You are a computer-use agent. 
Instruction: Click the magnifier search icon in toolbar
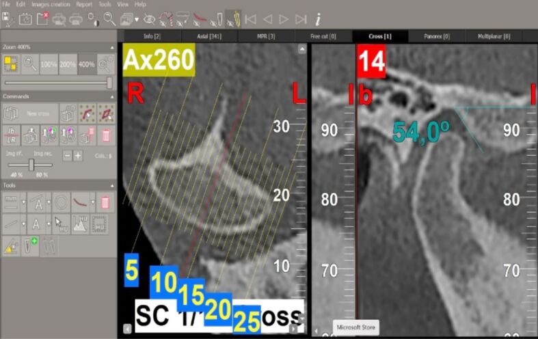(x=109, y=19)
